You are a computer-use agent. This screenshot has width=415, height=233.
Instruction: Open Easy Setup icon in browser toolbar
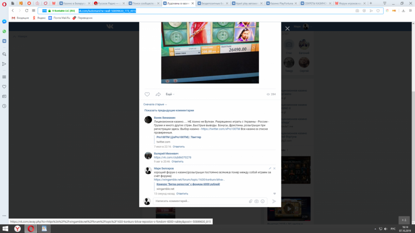tap(410, 11)
